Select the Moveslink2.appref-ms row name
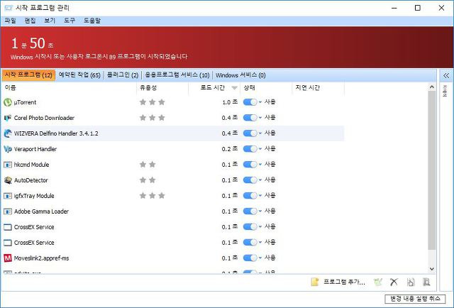454x308 pixels. 41,258
